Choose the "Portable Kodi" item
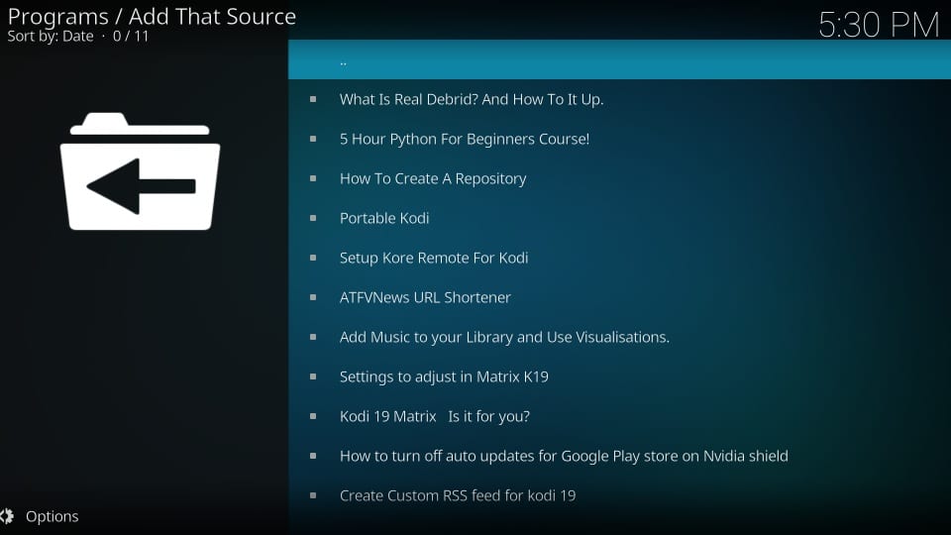The width and height of the screenshot is (951, 535). (x=619, y=218)
